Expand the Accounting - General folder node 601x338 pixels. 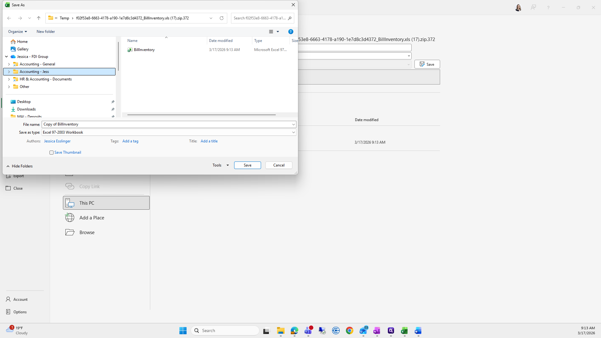click(x=9, y=64)
